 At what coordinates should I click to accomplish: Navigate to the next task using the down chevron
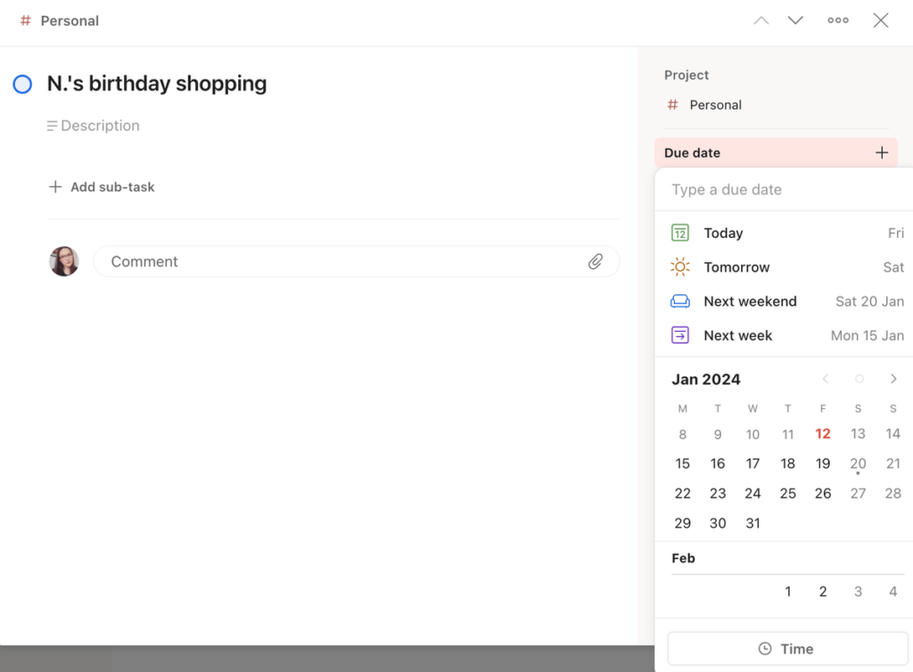coord(794,20)
